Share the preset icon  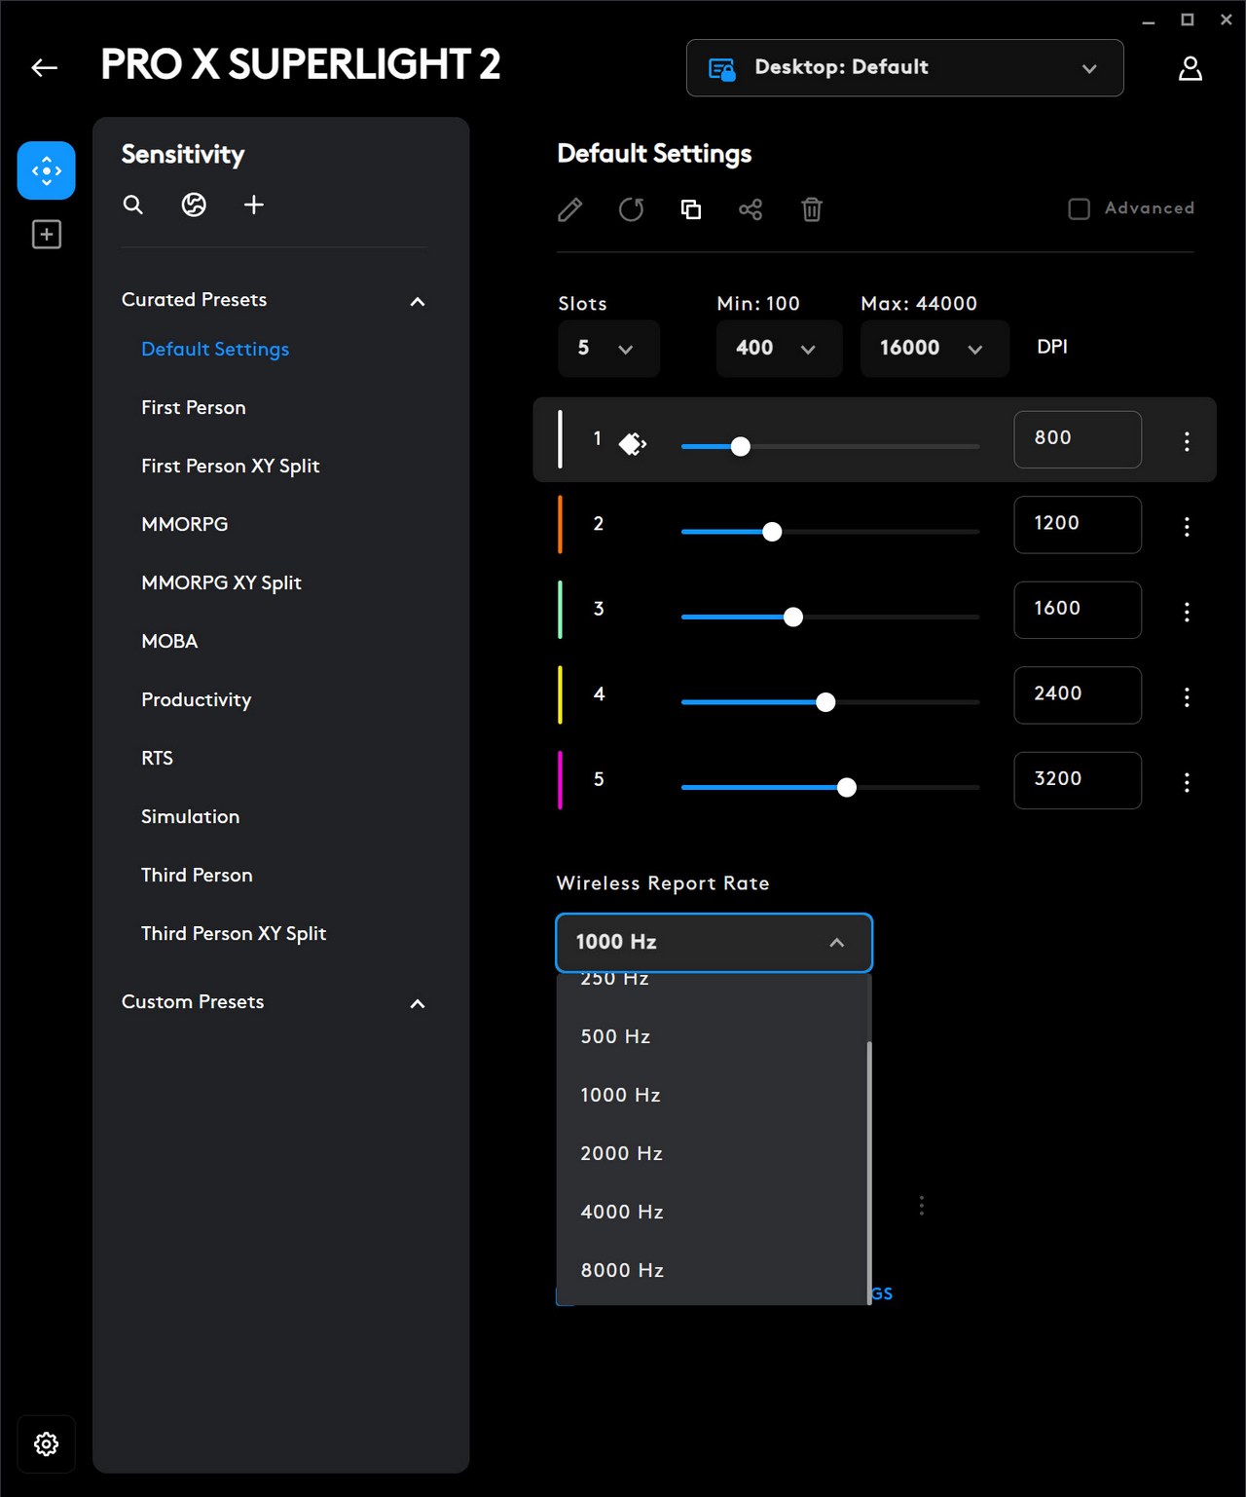751,209
